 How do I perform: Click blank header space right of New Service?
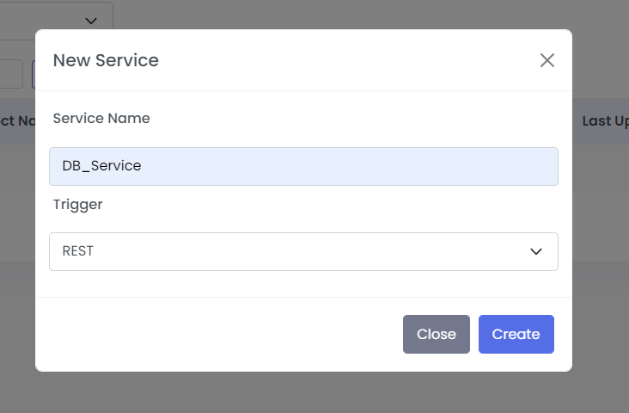pyautogui.click(x=349, y=60)
